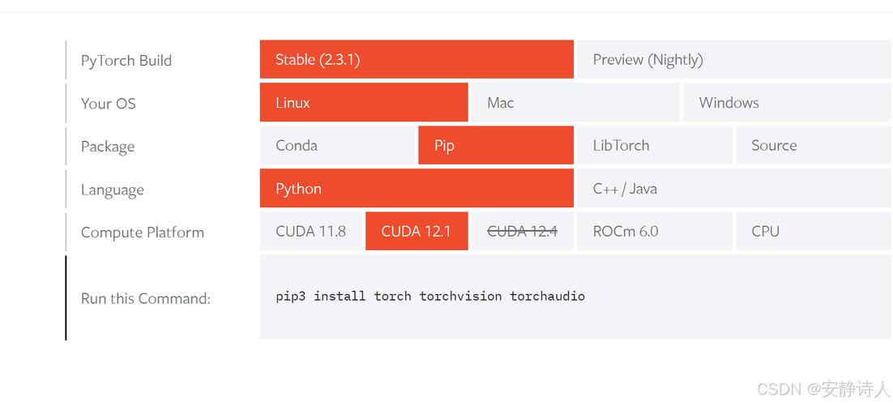Choose the C++ / Java language option
893x405 pixels.
pos(733,189)
